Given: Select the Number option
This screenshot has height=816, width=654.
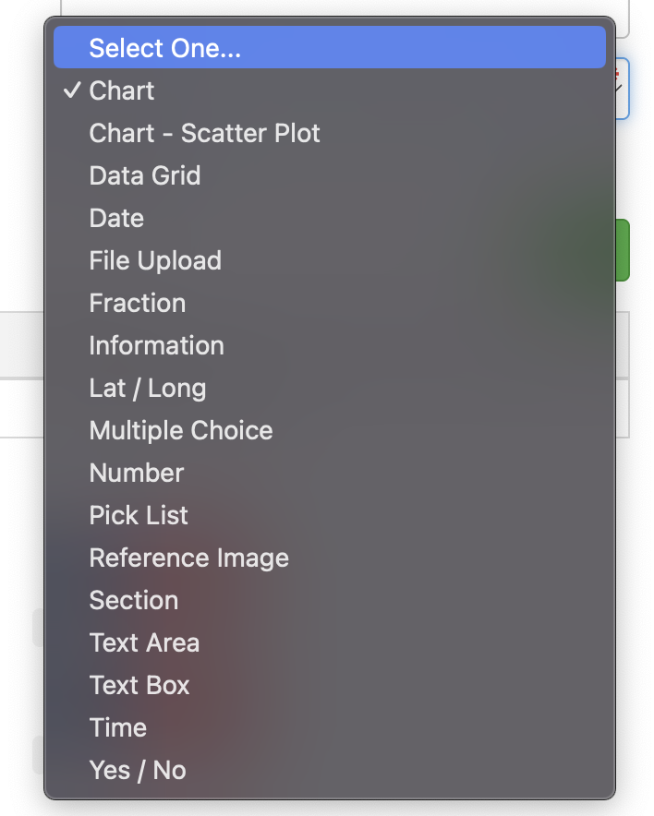Looking at the screenshot, I should [x=137, y=473].
